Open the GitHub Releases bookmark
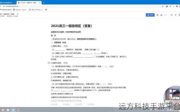Image resolution: width=180 pixels, height=112 pixels. (x=20, y=10)
